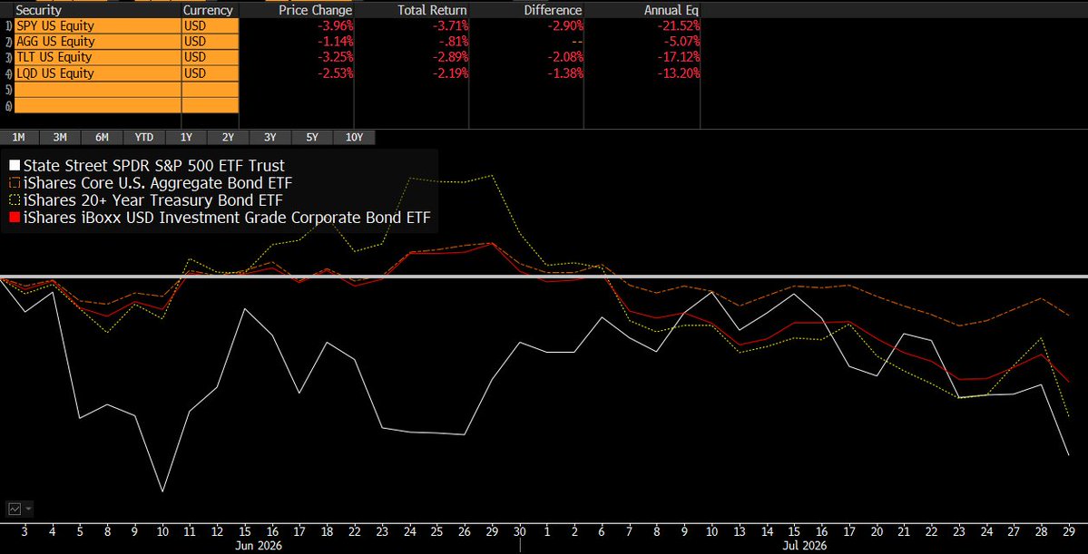Click the LQD US Equity security field
This screenshot has height=554, width=1088.
pyautogui.click(x=96, y=73)
